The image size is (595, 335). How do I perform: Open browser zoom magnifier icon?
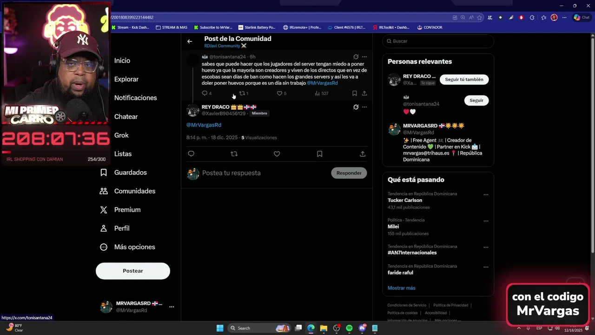[x=463, y=17]
